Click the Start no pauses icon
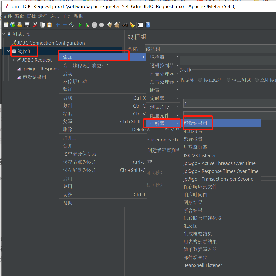Viewport: 276px width, 276px height. [87, 25]
